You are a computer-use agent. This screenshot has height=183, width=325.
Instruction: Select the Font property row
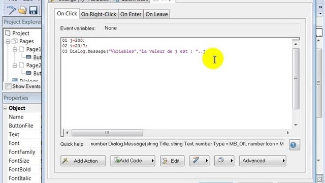click(22, 143)
